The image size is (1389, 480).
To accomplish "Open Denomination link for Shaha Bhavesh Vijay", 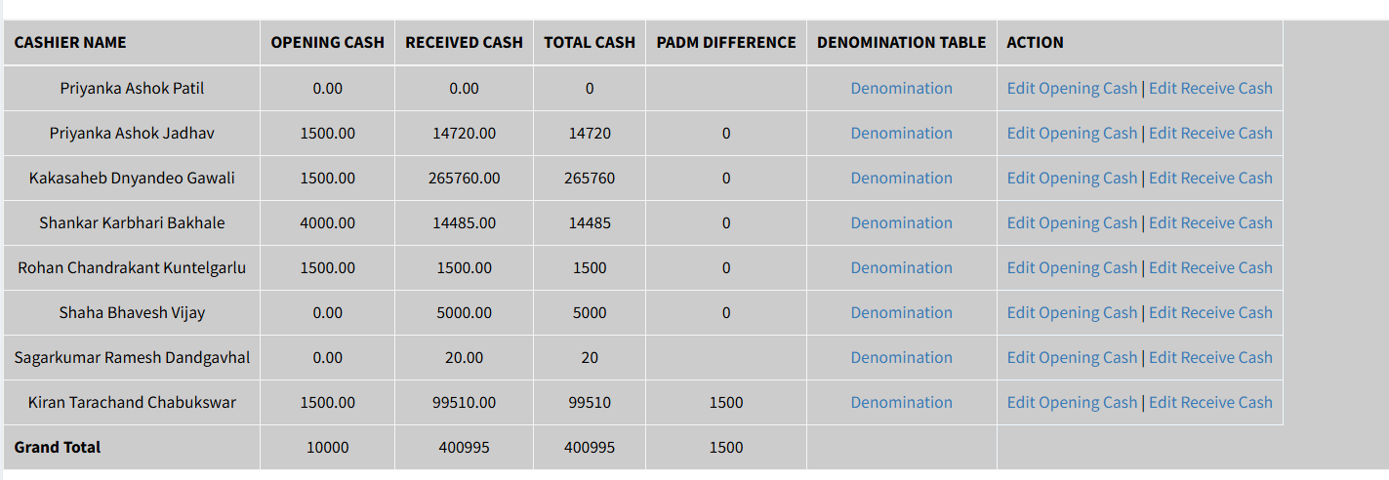I will (901, 312).
